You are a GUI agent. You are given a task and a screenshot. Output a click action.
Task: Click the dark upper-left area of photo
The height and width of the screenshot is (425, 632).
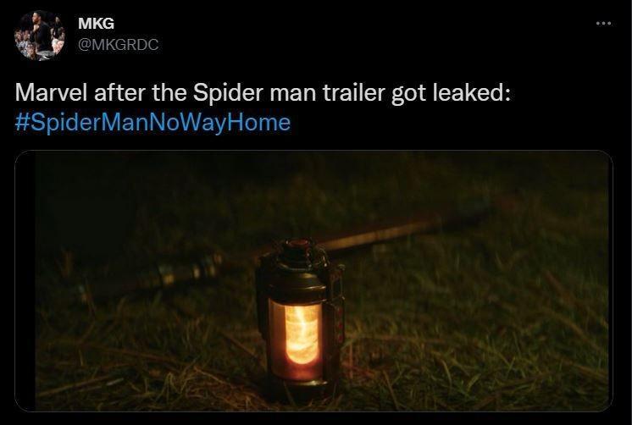tap(121, 193)
